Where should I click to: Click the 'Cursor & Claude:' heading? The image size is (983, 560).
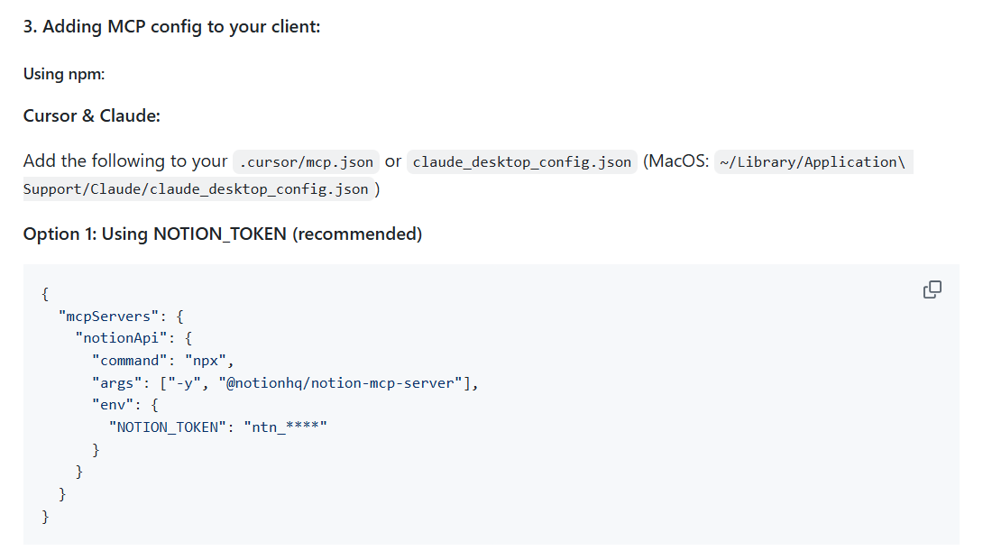pos(91,116)
